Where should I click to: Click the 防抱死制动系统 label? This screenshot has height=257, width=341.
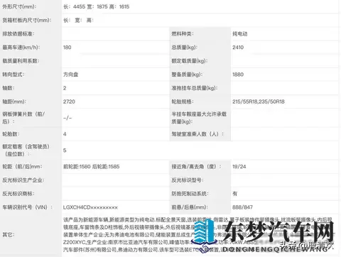tap(190, 194)
